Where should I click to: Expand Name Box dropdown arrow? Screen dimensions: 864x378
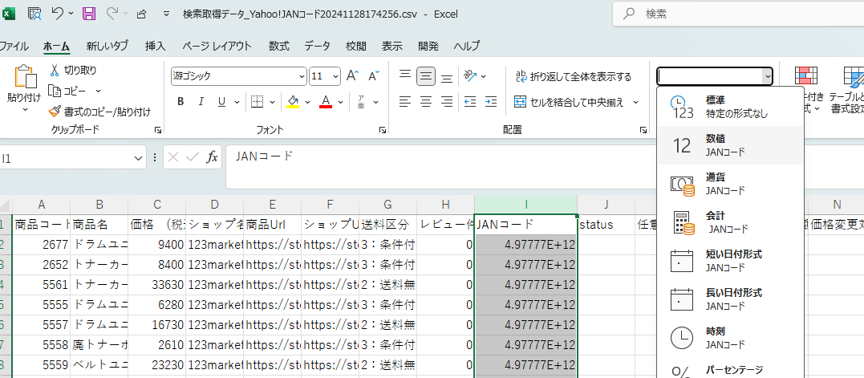(138, 158)
